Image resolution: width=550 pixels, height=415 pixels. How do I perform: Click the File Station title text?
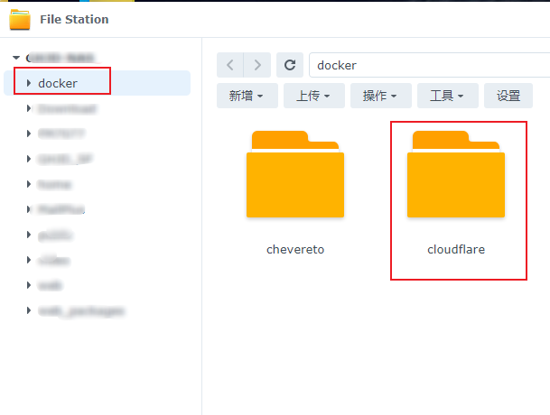pos(74,19)
